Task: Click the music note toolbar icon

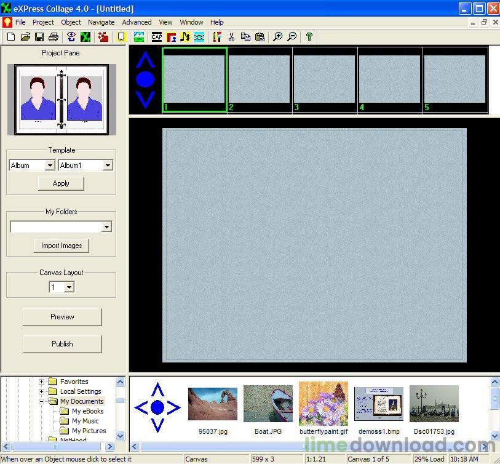Action: tap(185, 37)
